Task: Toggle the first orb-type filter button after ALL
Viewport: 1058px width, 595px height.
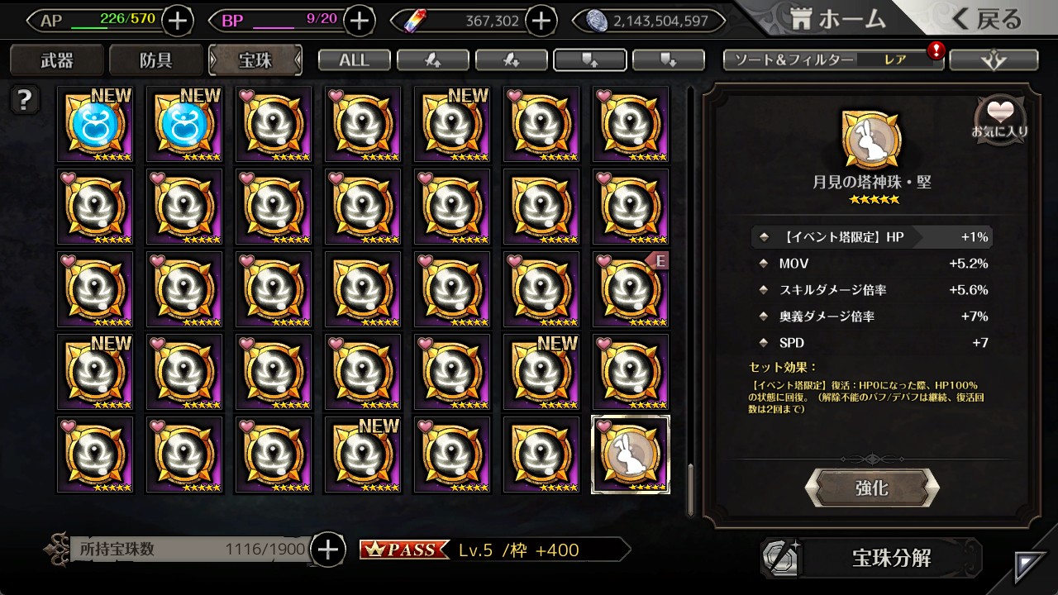Action: tap(433, 60)
